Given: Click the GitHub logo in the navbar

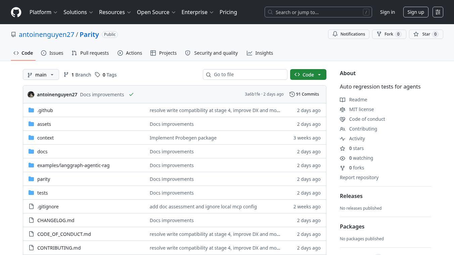Looking at the screenshot, I should (x=16, y=12).
